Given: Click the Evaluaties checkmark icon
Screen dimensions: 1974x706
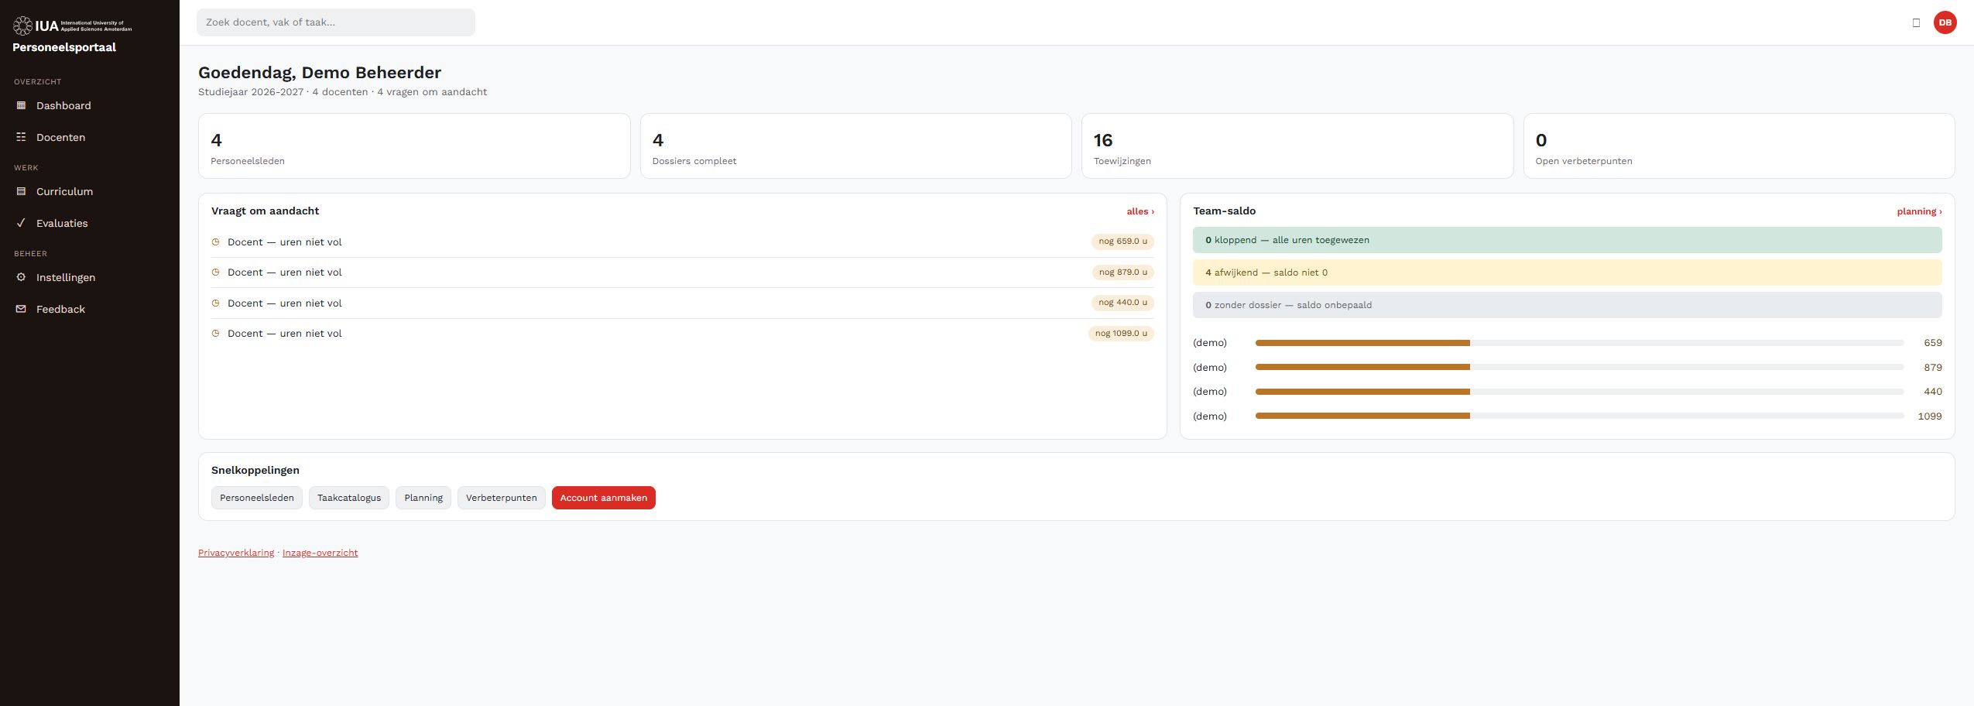Looking at the screenshot, I should tap(21, 223).
